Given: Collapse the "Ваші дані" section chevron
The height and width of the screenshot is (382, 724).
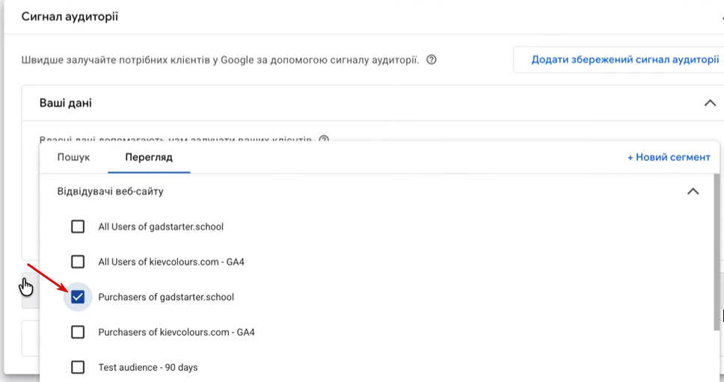Looking at the screenshot, I should click(x=710, y=103).
